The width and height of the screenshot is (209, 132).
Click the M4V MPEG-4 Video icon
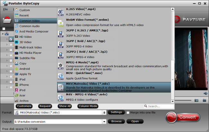pyautogui.click(x=61, y=98)
